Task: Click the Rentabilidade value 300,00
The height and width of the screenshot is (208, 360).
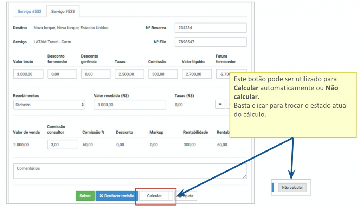Action: (x=189, y=145)
